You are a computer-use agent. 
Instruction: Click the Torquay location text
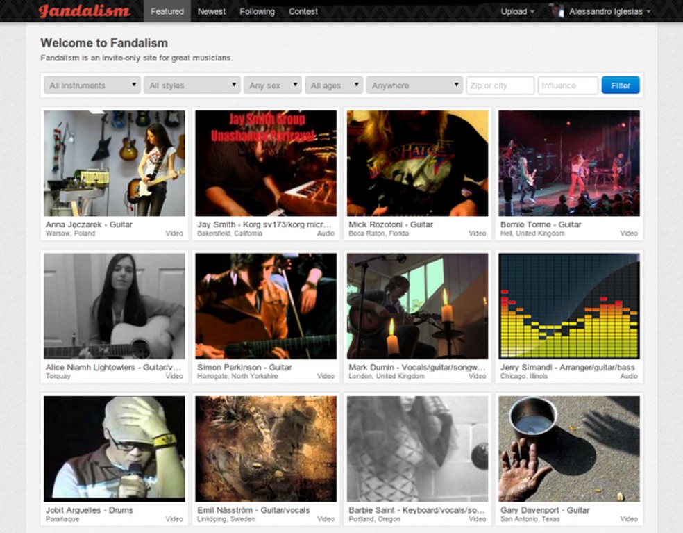pos(58,377)
